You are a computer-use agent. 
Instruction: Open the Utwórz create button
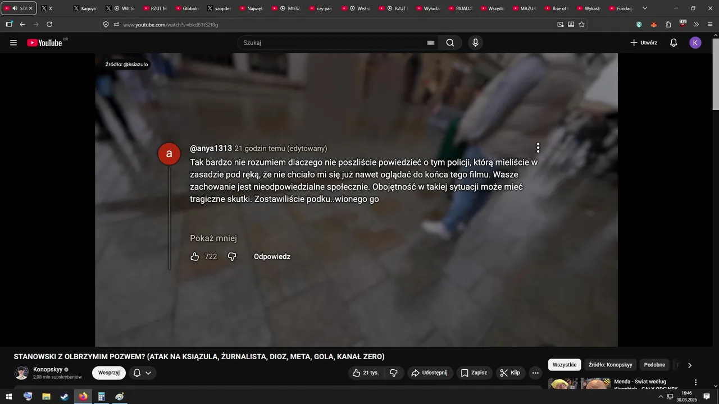[x=644, y=43]
